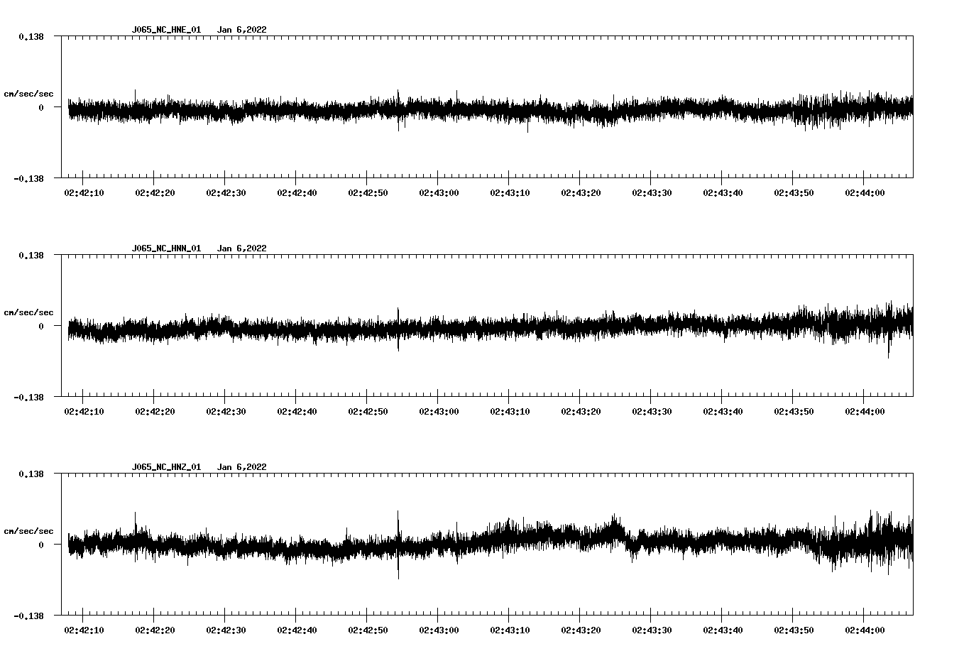Click the 02:42:30 time label under HNN plot
Viewport: 964px width, 656px height.
pyautogui.click(x=226, y=412)
